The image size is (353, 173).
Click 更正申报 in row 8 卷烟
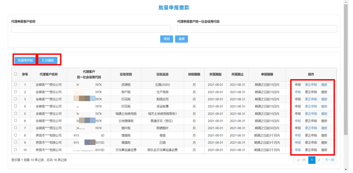coord(311,135)
